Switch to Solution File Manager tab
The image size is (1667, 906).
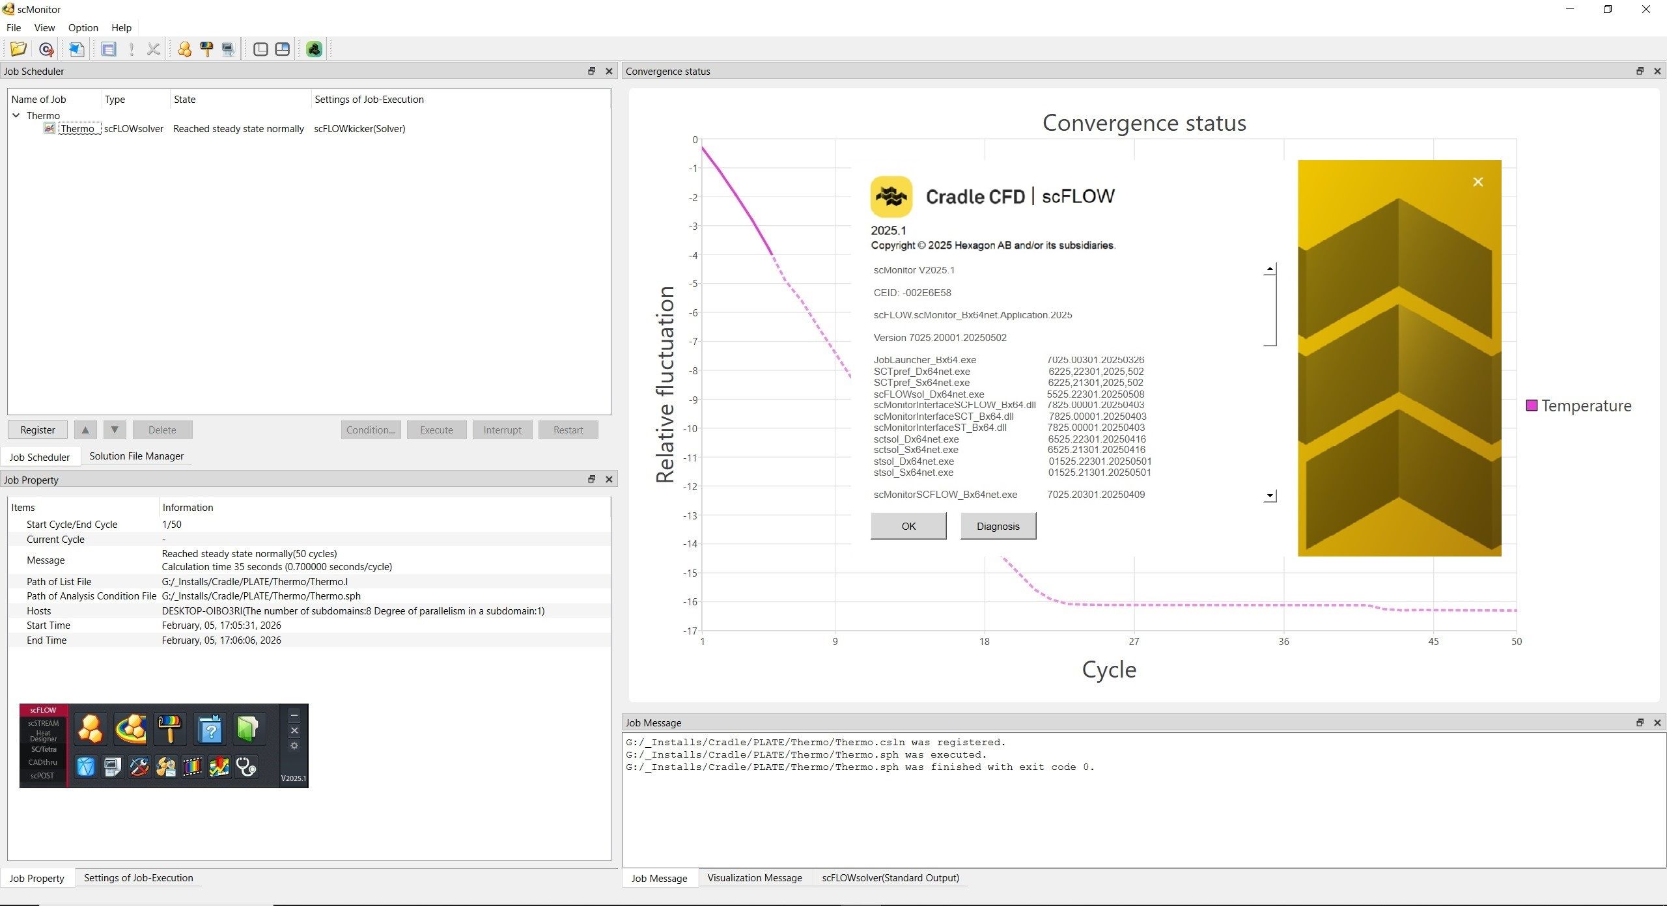pos(136,456)
